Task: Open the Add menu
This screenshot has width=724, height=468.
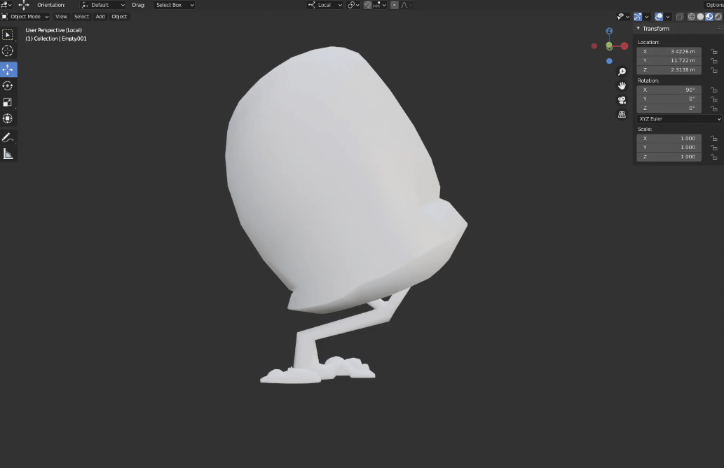Action: tap(100, 16)
